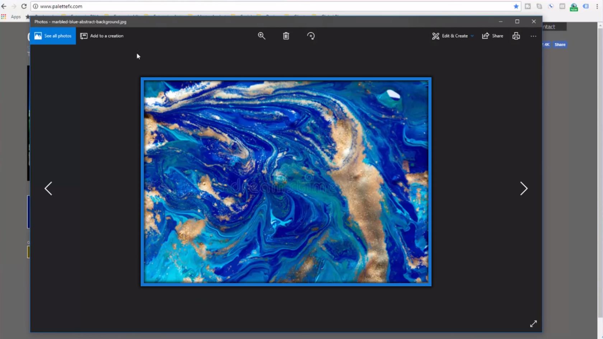
Task: Close the Photos window
Action: click(x=534, y=22)
